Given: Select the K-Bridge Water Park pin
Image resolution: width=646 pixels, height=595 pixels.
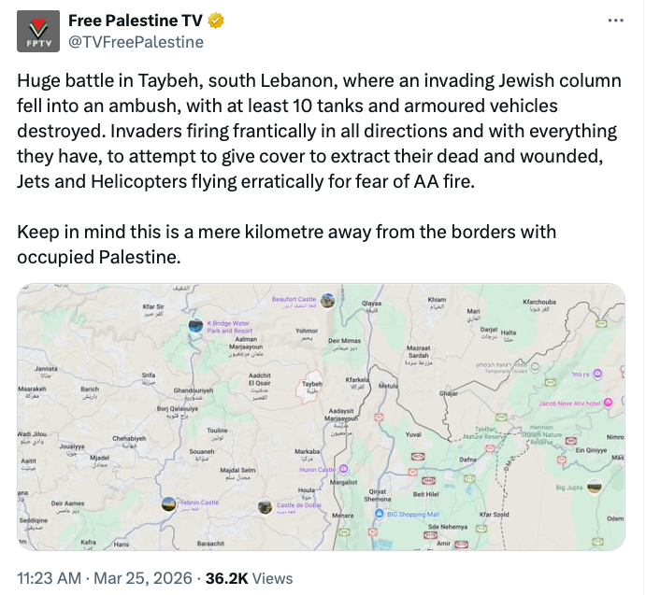Looking at the screenshot, I should tap(194, 325).
